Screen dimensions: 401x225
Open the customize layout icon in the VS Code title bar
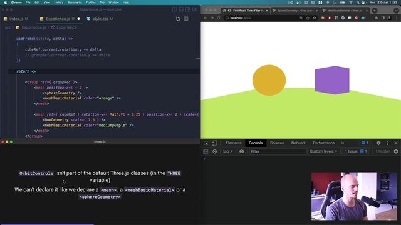pos(194,9)
